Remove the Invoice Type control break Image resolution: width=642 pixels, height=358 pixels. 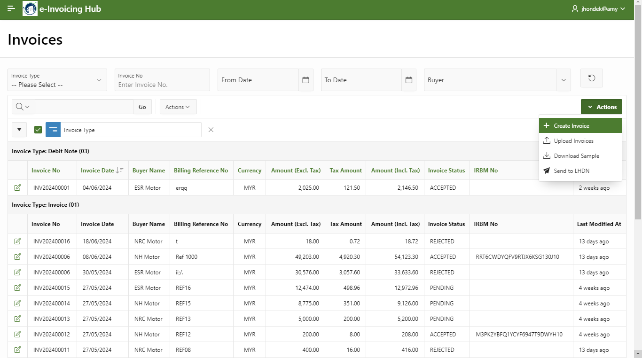[x=211, y=130]
